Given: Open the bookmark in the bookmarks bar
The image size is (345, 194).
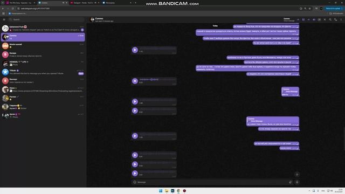Looking at the screenshot, I should click(17, 13).
